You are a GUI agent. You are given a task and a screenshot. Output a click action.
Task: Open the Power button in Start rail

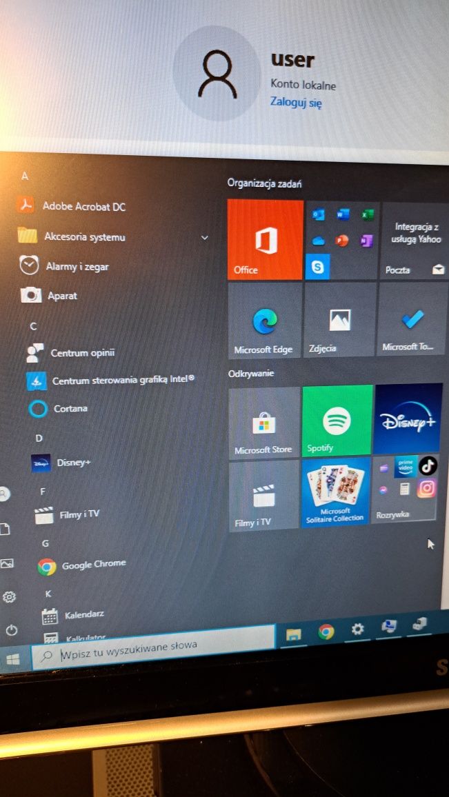click(x=11, y=630)
